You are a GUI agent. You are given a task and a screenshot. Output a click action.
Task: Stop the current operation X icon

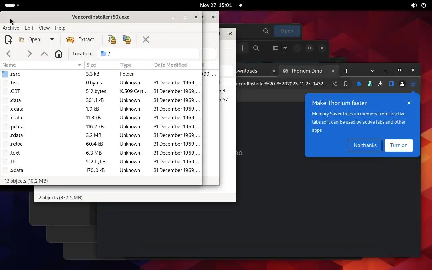(x=146, y=39)
